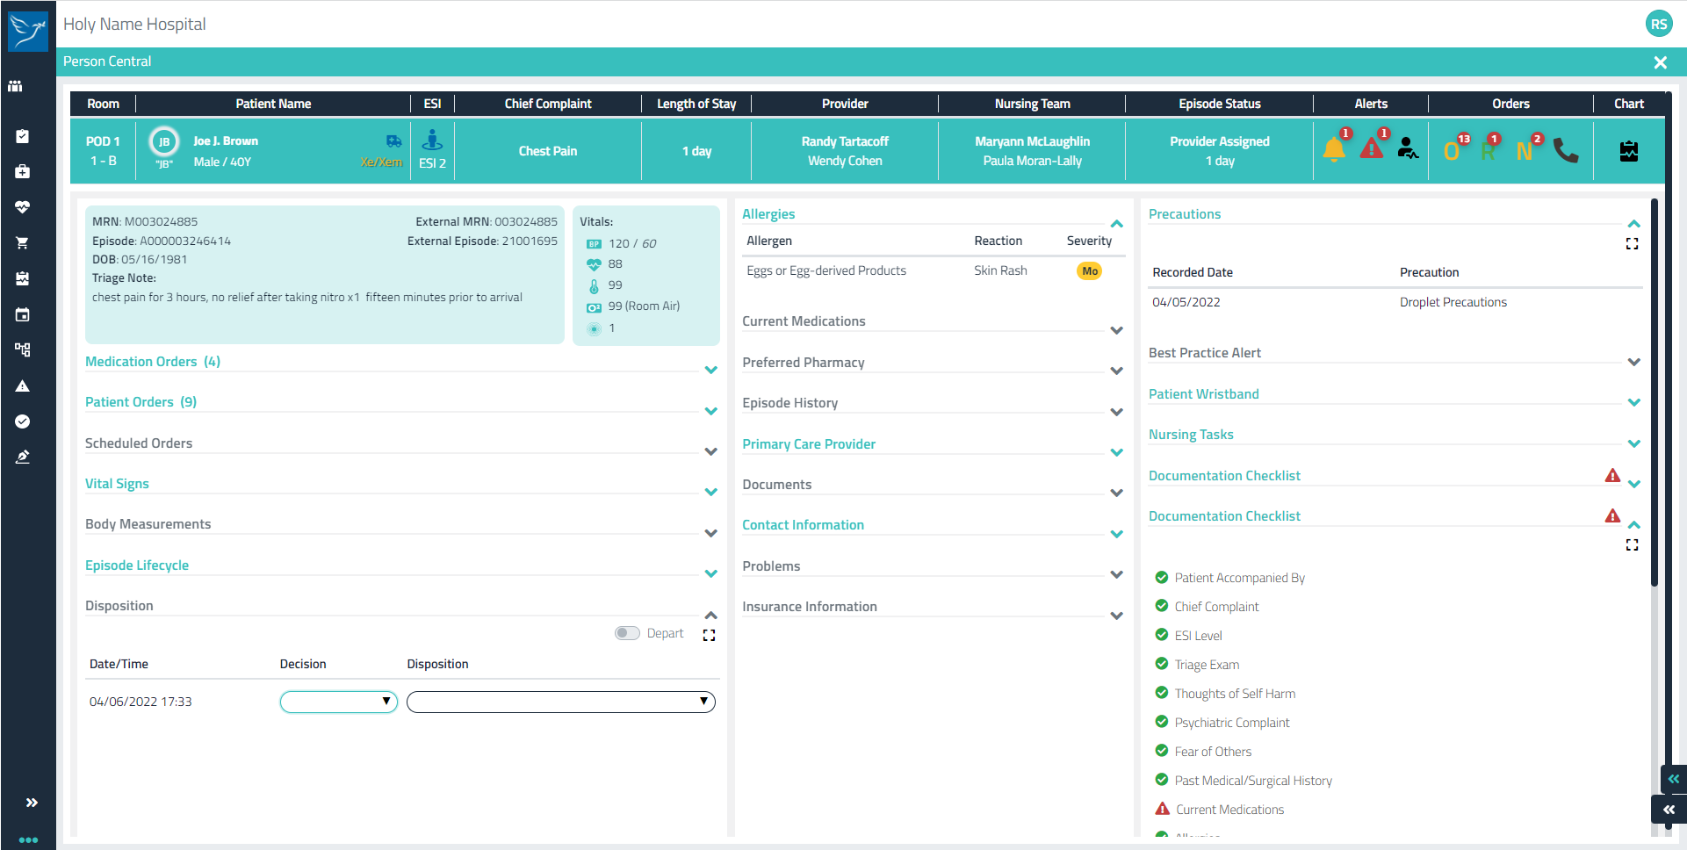Maximize the Documentation Checklist fullscreen icon
1687x850 pixels.
pos(1633,545)
